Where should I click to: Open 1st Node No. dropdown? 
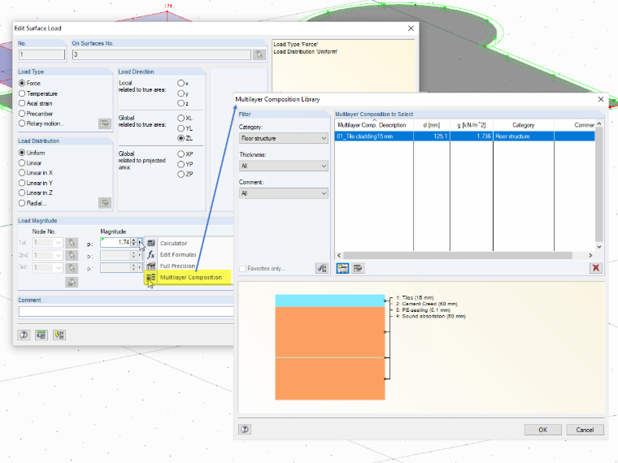(59, 243)
